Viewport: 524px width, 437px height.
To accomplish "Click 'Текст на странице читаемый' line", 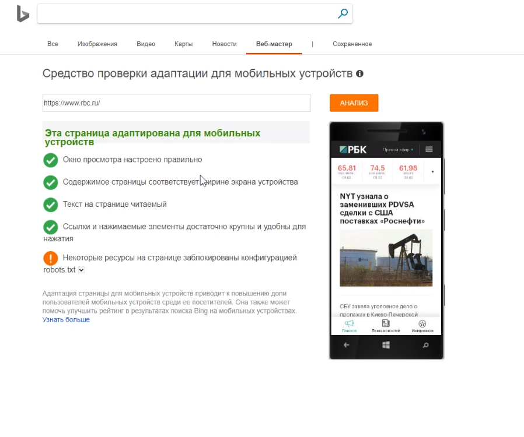I will (x=114, y=204).
